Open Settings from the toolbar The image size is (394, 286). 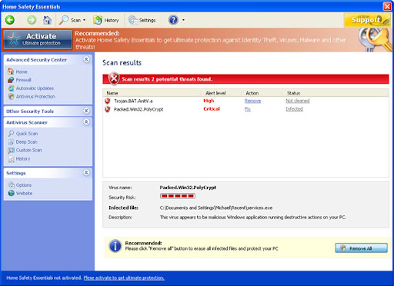(142, 20)
